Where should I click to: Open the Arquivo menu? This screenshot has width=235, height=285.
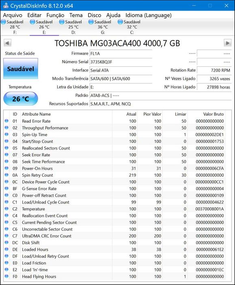coord(13,15)
